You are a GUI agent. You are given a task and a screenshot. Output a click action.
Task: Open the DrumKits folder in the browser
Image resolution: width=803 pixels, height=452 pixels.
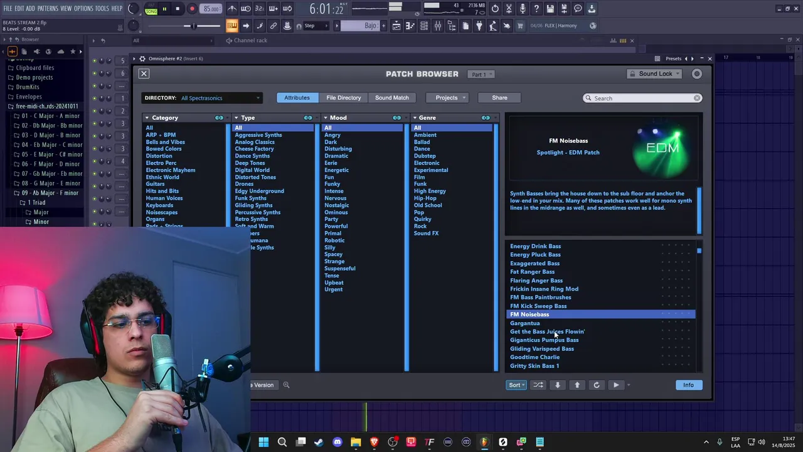tap(27, 87)
